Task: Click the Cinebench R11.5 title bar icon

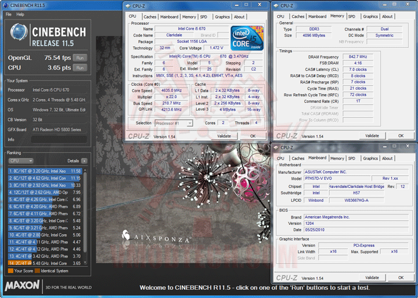Action: [x=5, y=5]
